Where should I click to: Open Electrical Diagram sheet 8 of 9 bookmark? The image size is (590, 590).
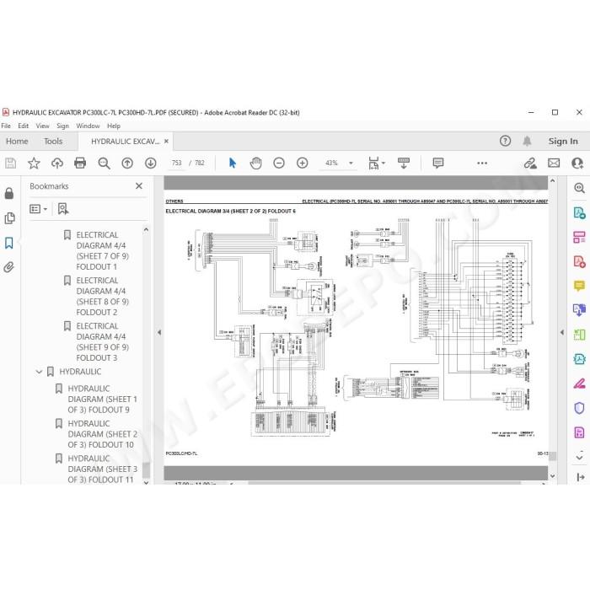click(102, 296)
